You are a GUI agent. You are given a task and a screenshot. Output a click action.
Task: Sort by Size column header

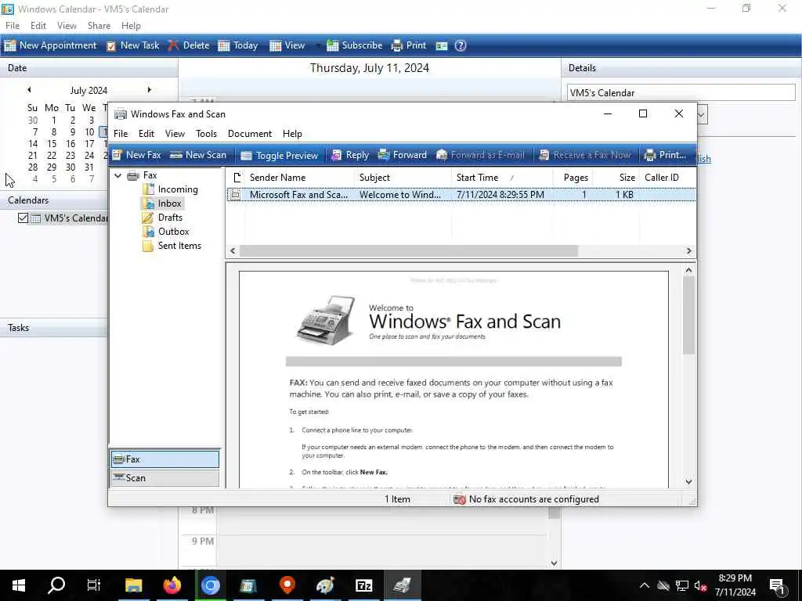coord(616,178)
